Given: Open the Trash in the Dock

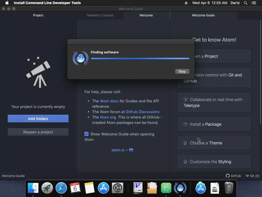Looking at the screenshot, I should pyautogui.click(x=229, y=188).
